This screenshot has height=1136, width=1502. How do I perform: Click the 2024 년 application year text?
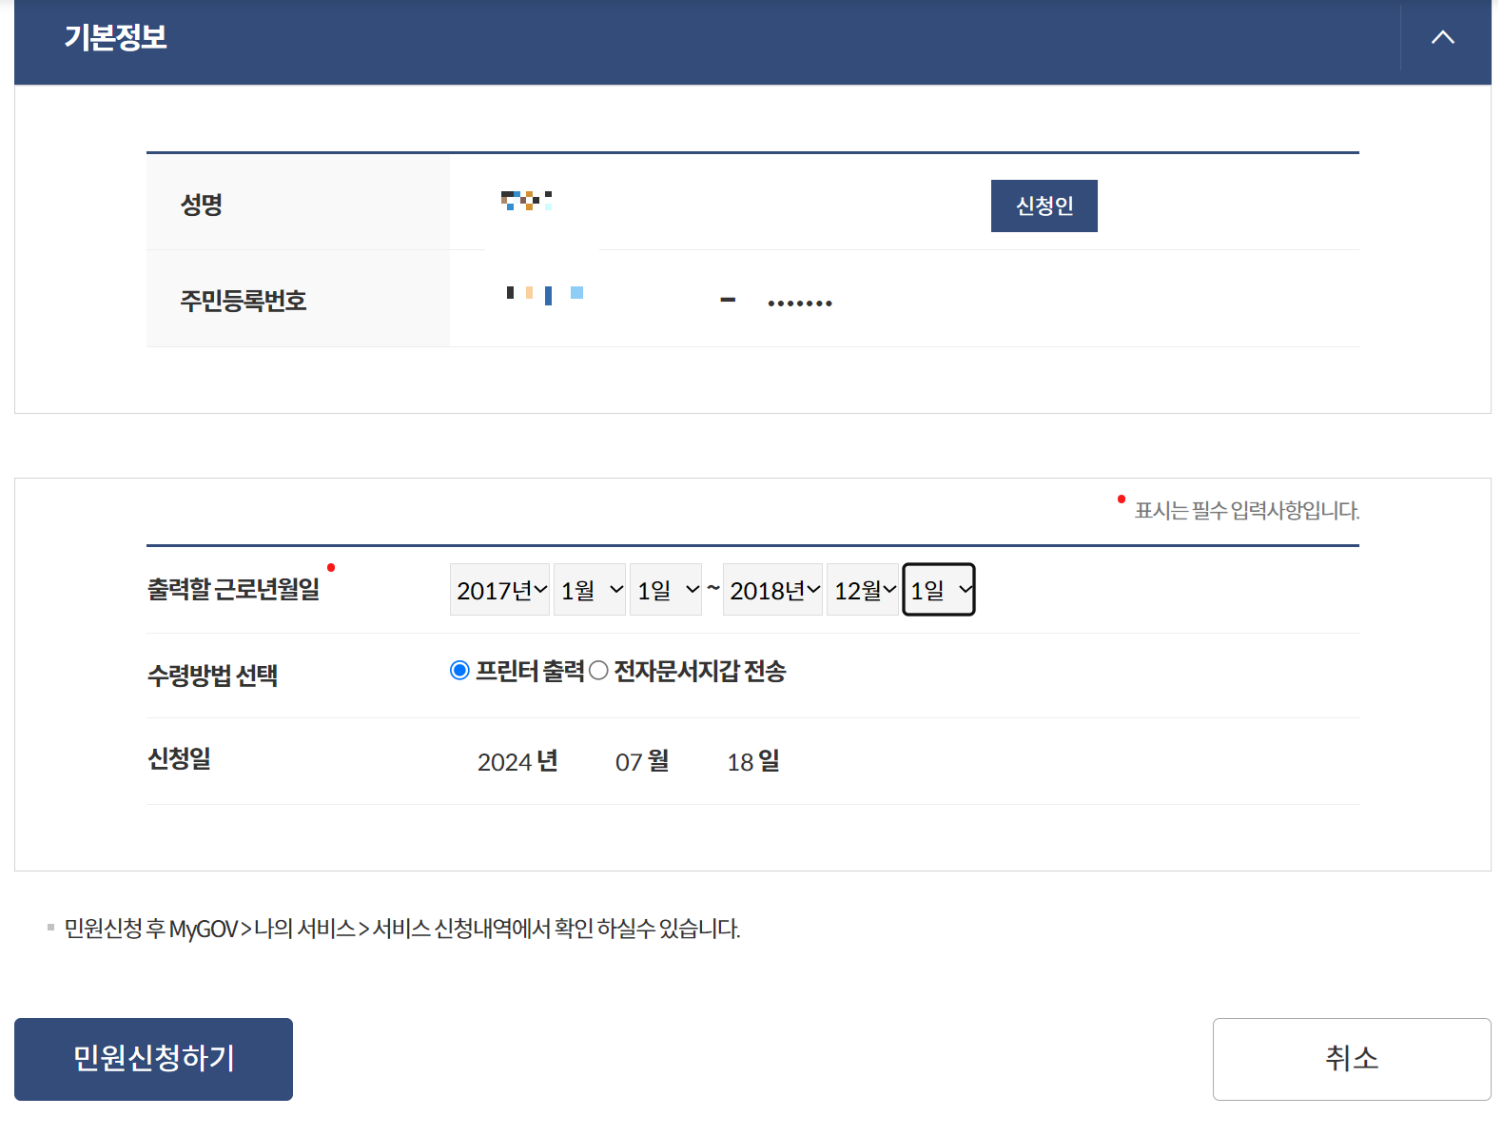pos(517,761)
